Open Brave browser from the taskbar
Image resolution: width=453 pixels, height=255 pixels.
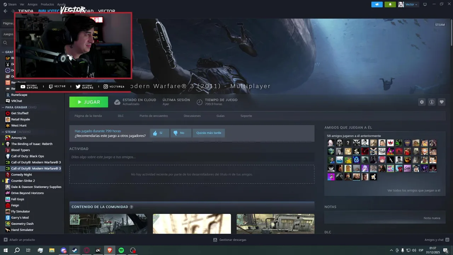[x=109, y=250]
